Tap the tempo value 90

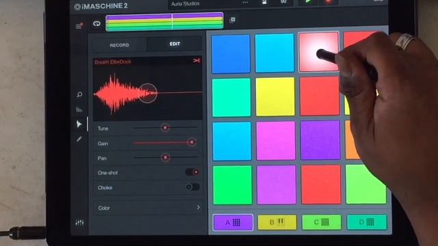[283, 1]
